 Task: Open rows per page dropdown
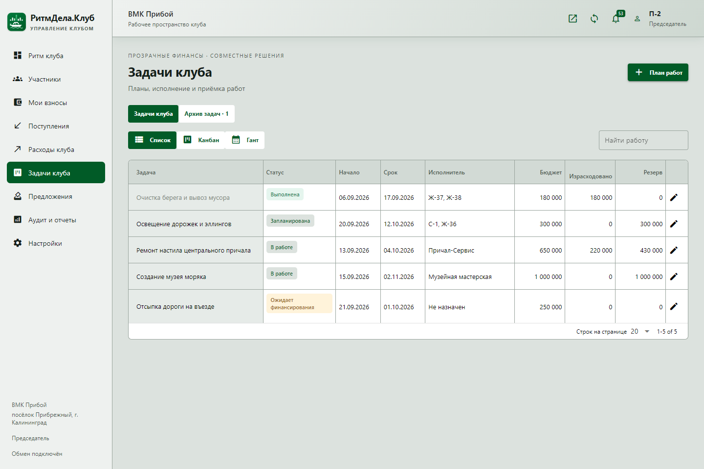pos(640,331)
